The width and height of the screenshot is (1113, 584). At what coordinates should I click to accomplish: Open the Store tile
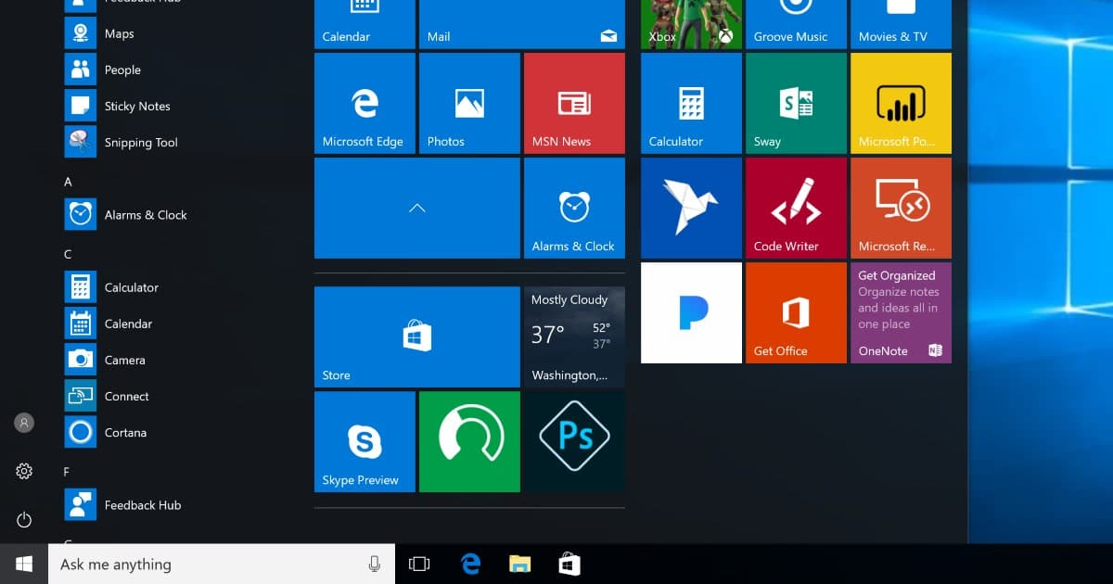[417, 336]
